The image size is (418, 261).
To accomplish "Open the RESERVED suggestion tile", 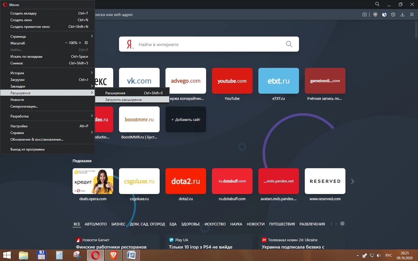I will pyautogui.click(x=325, y=181).
